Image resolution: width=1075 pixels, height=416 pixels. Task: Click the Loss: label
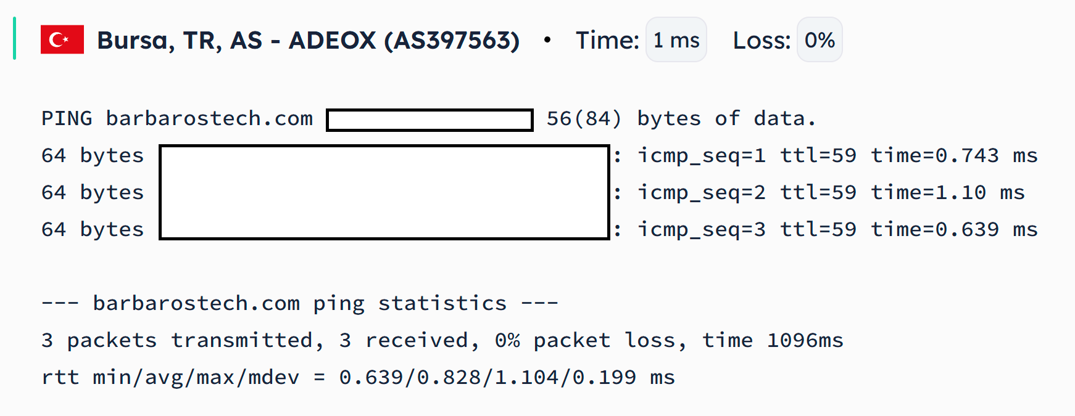pyautogui.click(x=762, y=41)
